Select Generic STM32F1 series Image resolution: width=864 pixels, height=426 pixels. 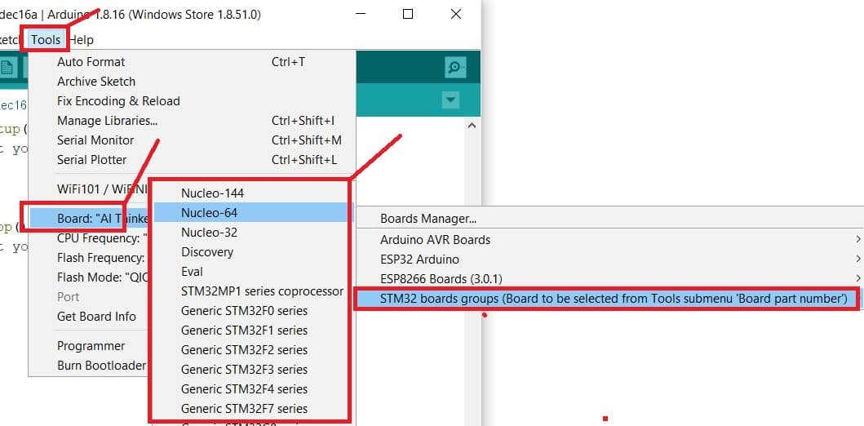pyautogui.click(x=250, y=331)
